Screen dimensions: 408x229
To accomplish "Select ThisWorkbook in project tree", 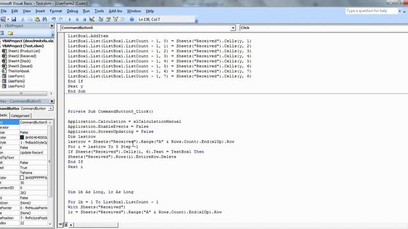I will [x=18, y=71].
